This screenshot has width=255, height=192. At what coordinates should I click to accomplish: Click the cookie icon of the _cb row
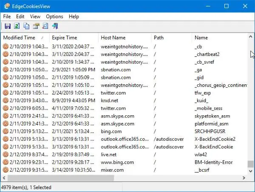pyautogui.click(x=6, y=46)
